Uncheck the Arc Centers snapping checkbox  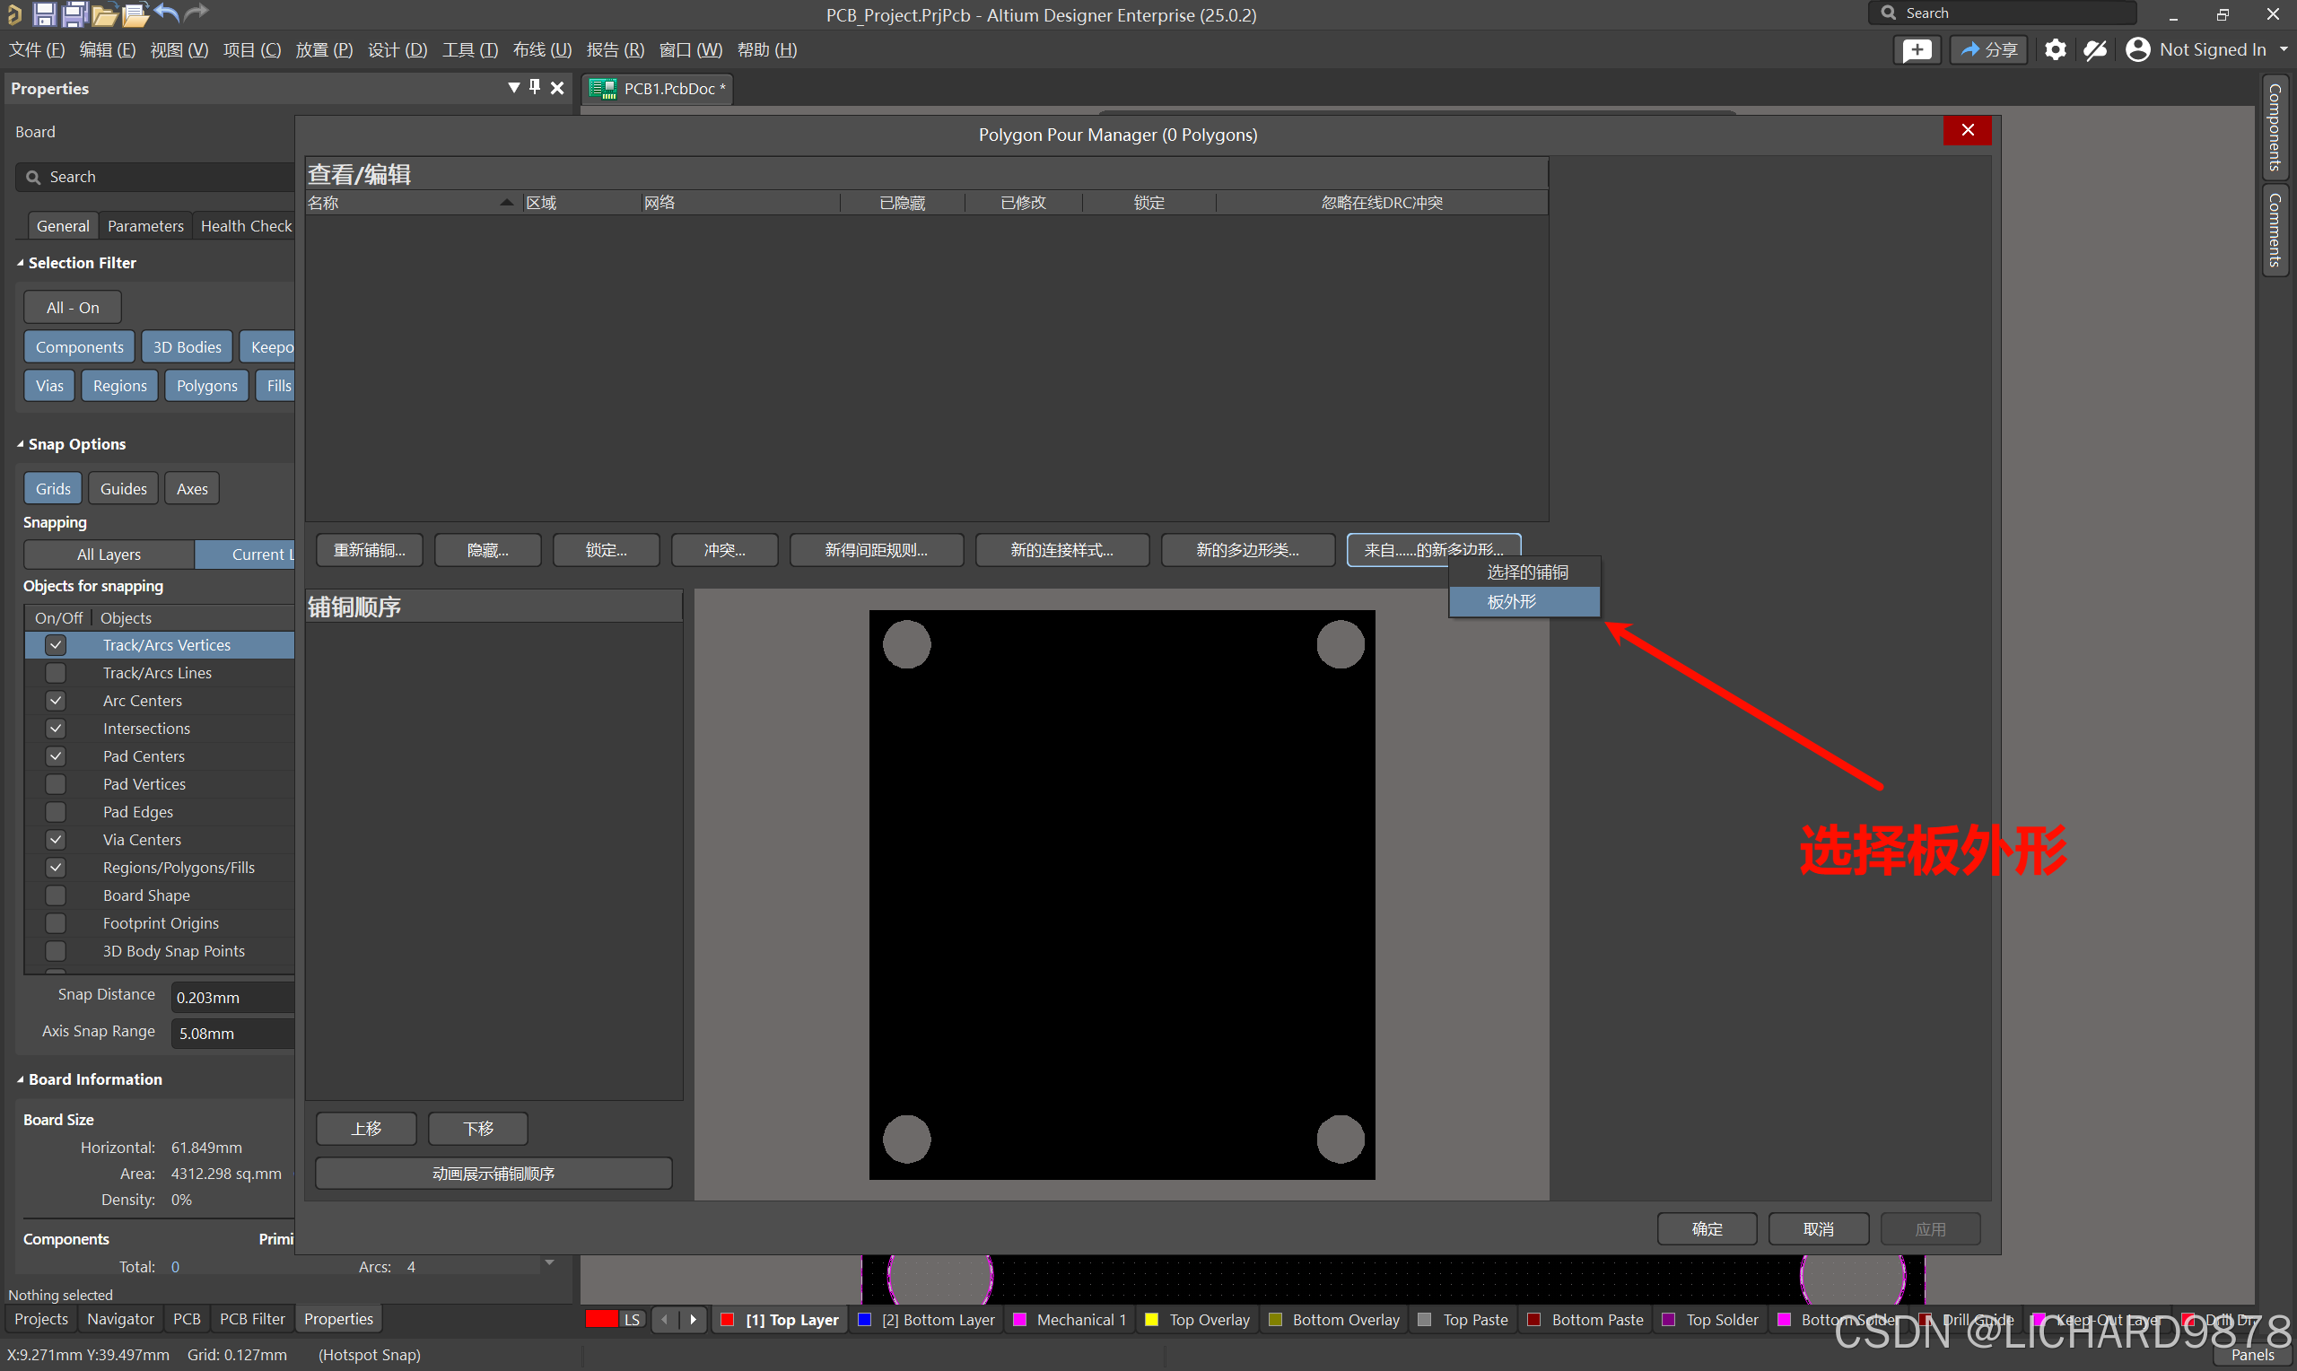coord(56,700)
